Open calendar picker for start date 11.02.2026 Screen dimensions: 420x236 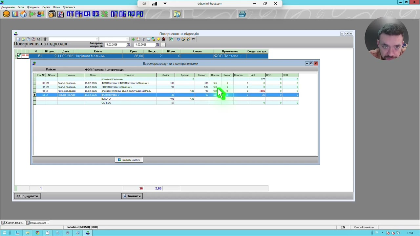128,45
